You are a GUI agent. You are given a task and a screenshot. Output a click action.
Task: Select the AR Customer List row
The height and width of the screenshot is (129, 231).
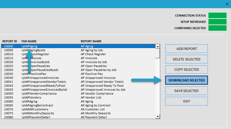[78, 109]
